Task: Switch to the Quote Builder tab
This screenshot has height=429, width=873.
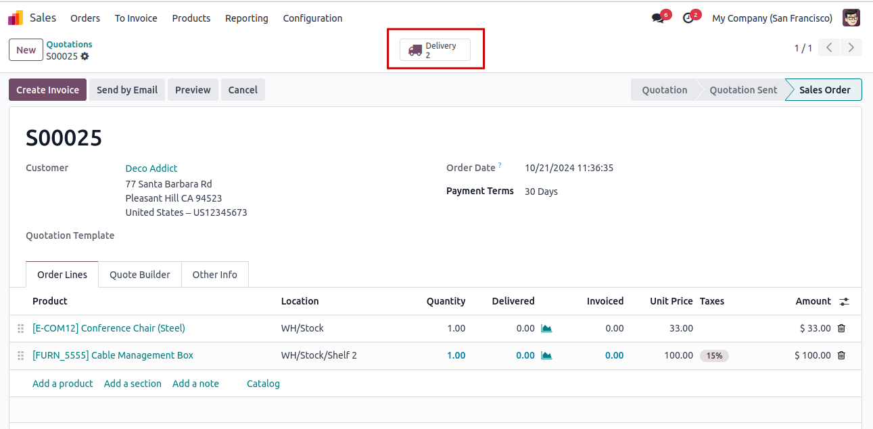Action: tap(140, 275)
